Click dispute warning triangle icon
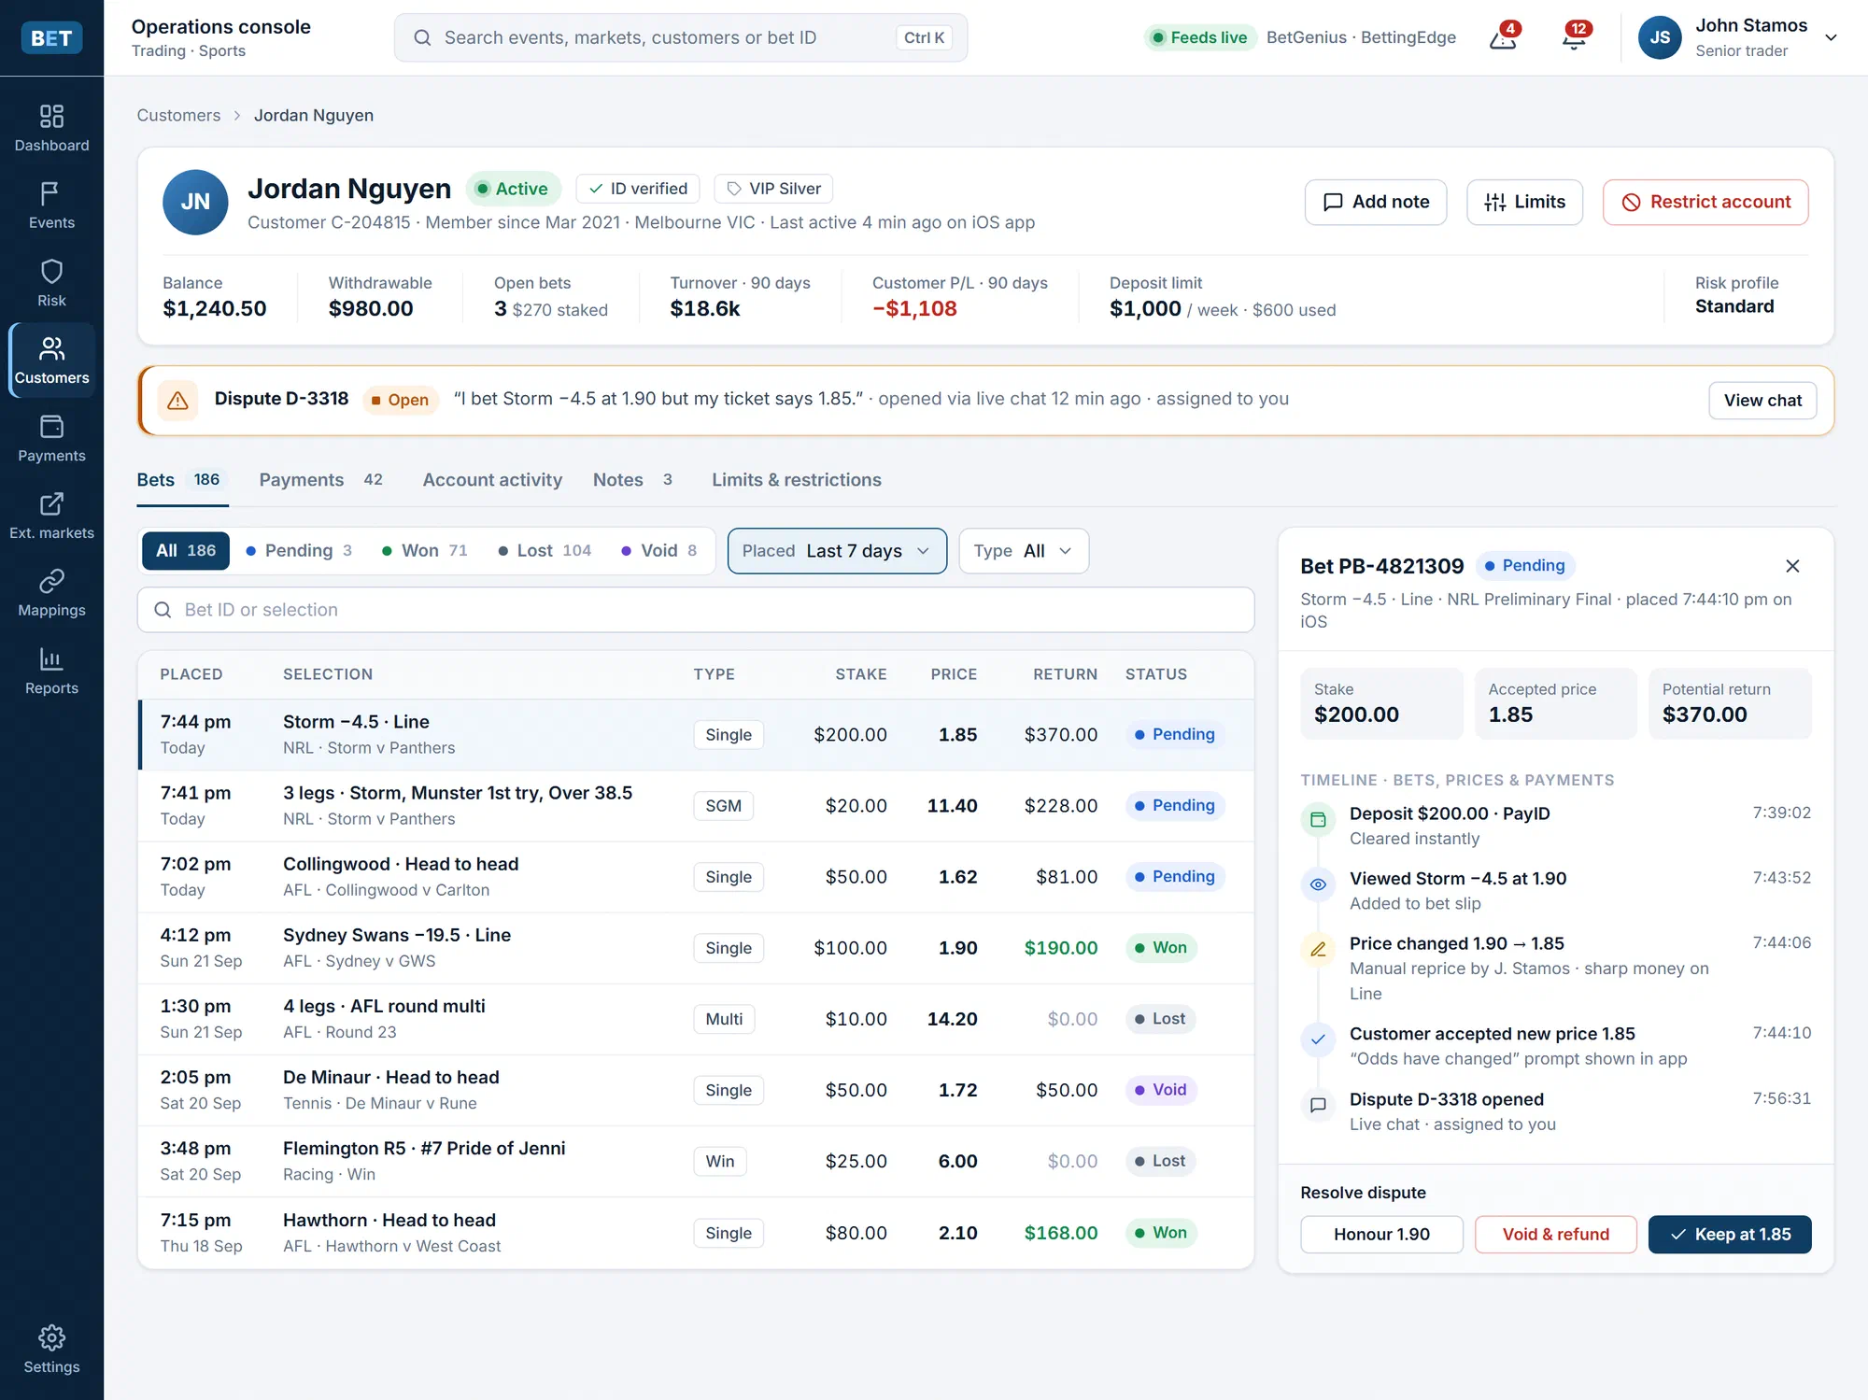1868x1400 pixels. (177, 401)
